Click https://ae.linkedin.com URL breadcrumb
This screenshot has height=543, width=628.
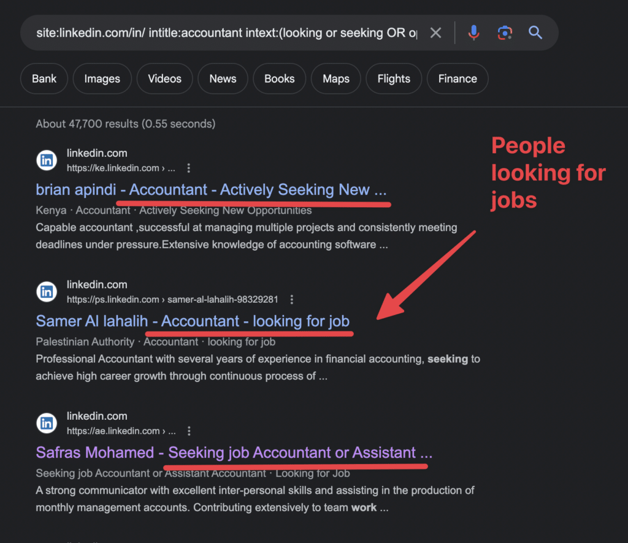pyautogui.click(x=121, y=431)
